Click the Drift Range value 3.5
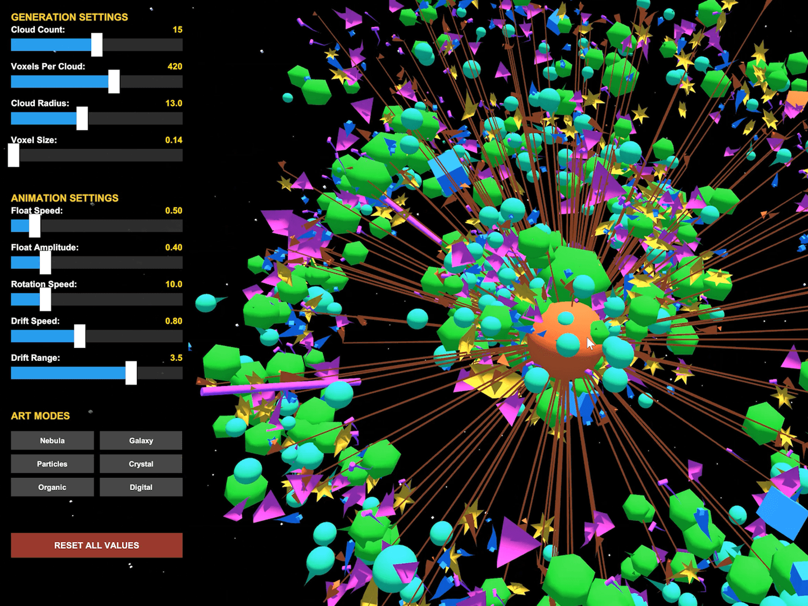The height and width of the screenshot is (606, 808). point(176,358)
